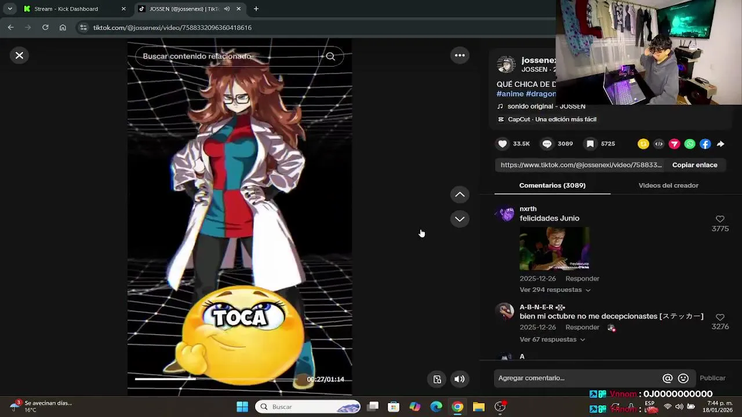Click the Publicar comment button
Image resolution: width=742 pixels, height=417 pixels.
(712, 378)
